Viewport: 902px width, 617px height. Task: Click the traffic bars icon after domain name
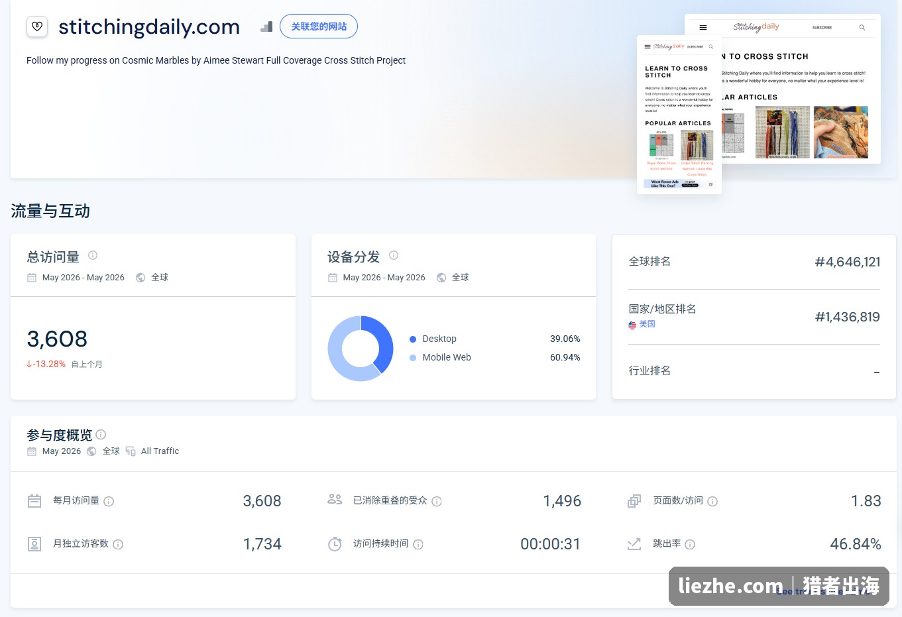click(266, 27)
